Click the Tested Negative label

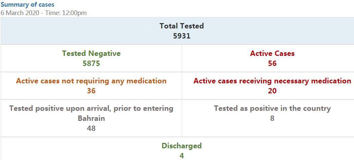[91, 53]
